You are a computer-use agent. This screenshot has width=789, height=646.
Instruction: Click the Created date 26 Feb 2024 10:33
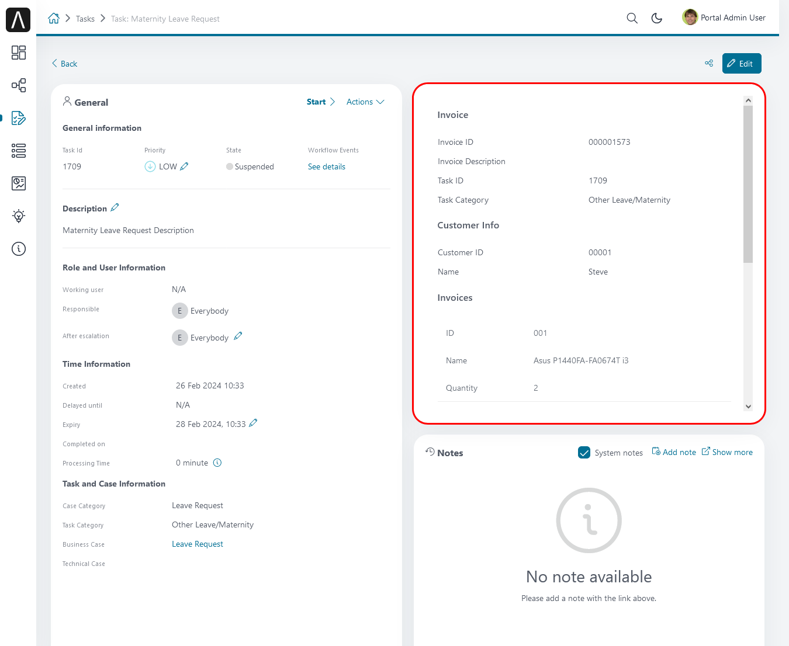(x=210, y=385)
